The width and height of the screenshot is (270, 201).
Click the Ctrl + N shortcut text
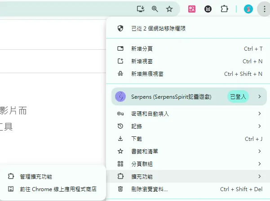click(x=252, y=61)
